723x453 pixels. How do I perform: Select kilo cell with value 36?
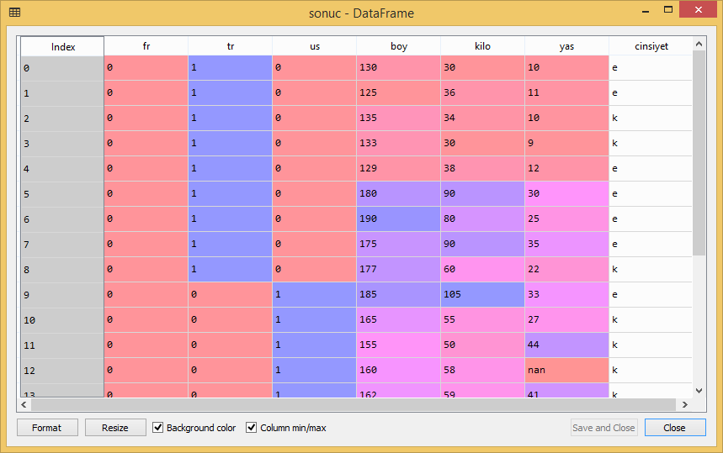tap(483, 93)
